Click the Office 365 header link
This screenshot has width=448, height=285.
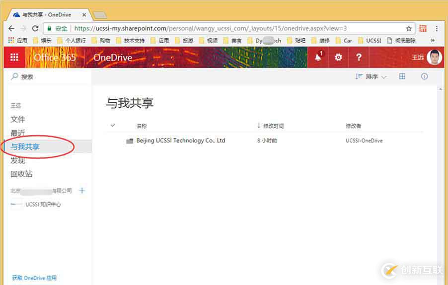[55, 58]
